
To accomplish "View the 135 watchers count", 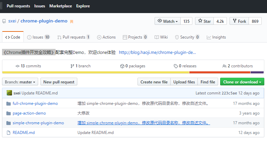I will pos(186,21).
